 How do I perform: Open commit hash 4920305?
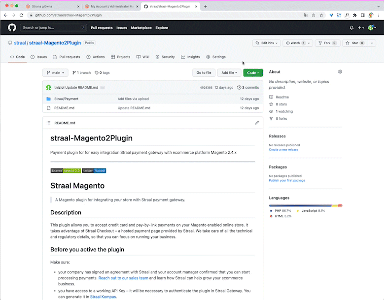click(206, 88)
